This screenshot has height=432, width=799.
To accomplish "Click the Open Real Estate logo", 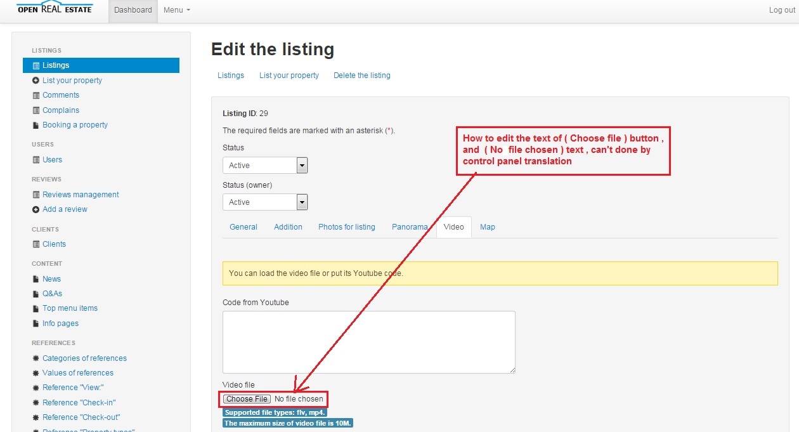I will click(55, 8).
